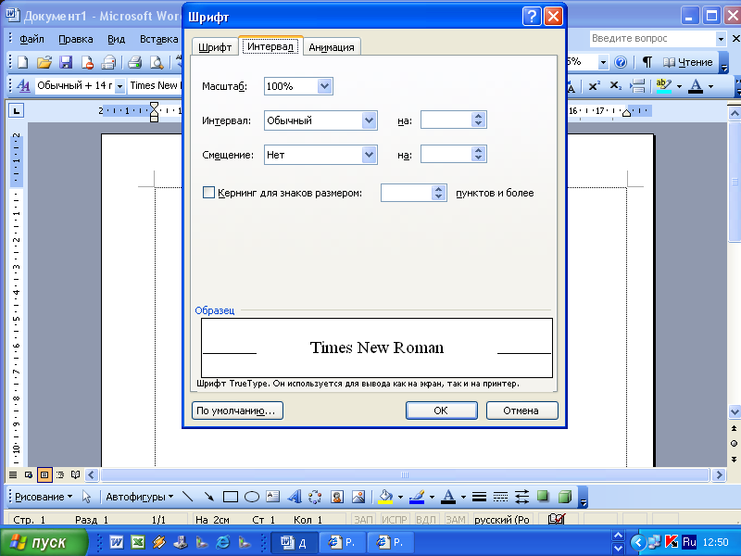Image resolution: width=741 pixels, height=556 pixels.
Task: Expand the Интервал Обычный dropdown
Action: [x=369, y=120]
